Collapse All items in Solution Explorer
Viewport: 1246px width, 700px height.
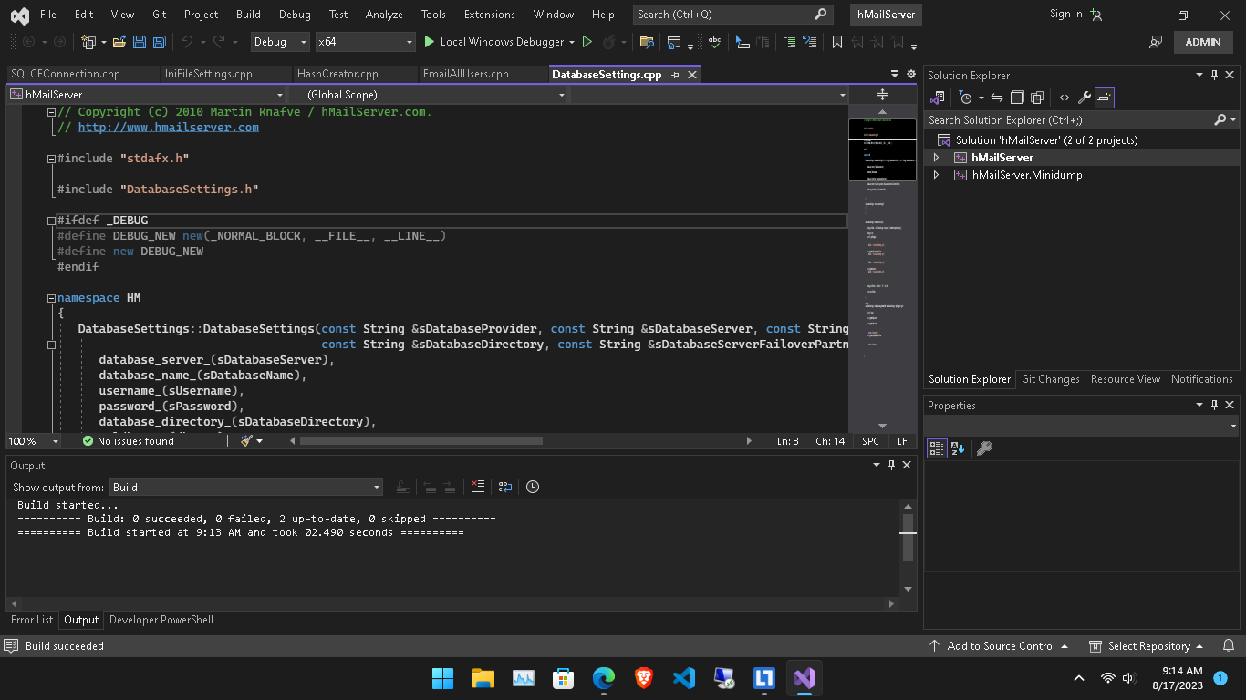[x=1017, y=98]
